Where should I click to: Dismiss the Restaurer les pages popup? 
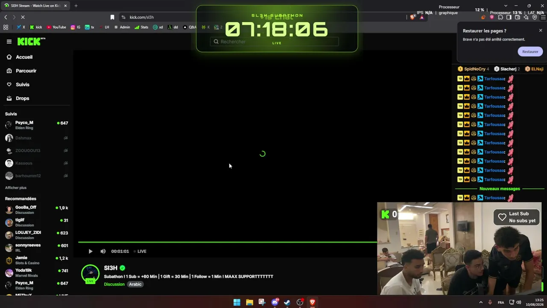pyautogui.click(x=541, y=30)
